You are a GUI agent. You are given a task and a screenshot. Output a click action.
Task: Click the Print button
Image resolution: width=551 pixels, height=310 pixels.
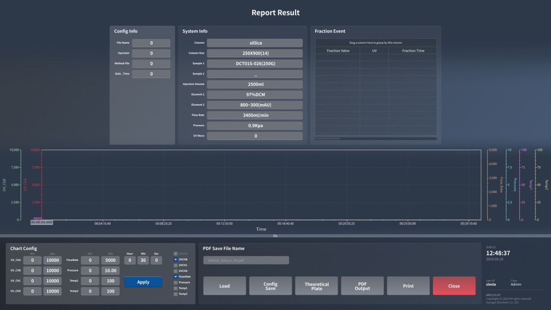tap(408, 286)
